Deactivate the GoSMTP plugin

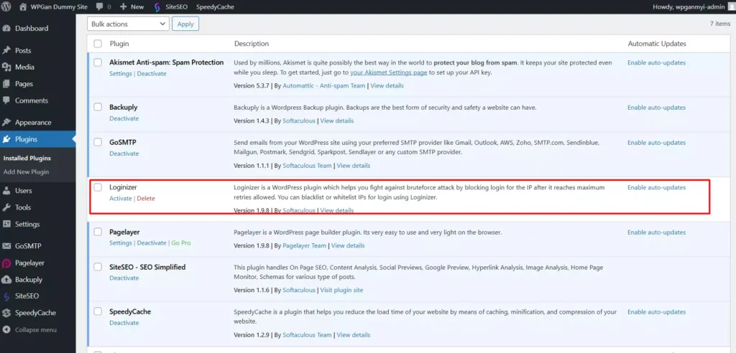click(x=124, y=154)
